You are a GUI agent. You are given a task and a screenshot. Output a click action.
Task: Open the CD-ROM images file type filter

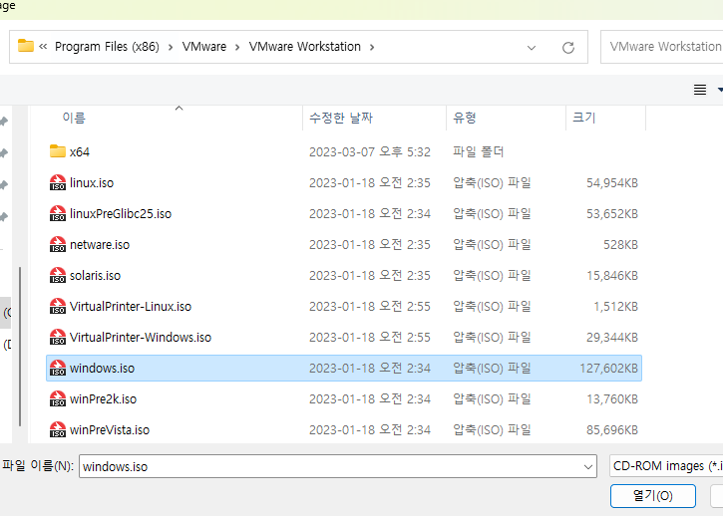(x=666, y=466)
